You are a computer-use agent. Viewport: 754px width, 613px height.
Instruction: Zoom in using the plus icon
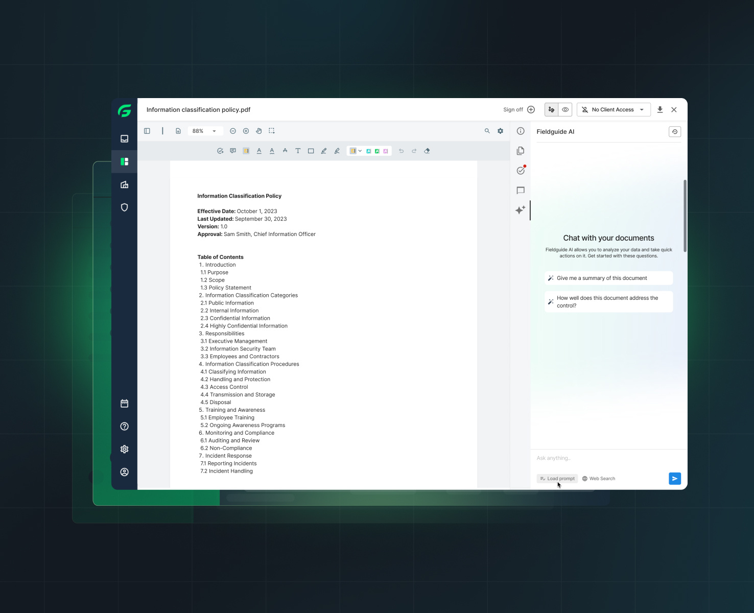(246, 131)
